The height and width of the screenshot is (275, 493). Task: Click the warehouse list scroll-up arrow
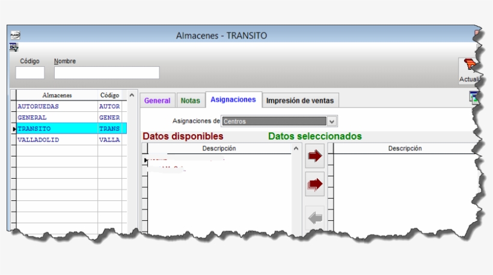132,95
